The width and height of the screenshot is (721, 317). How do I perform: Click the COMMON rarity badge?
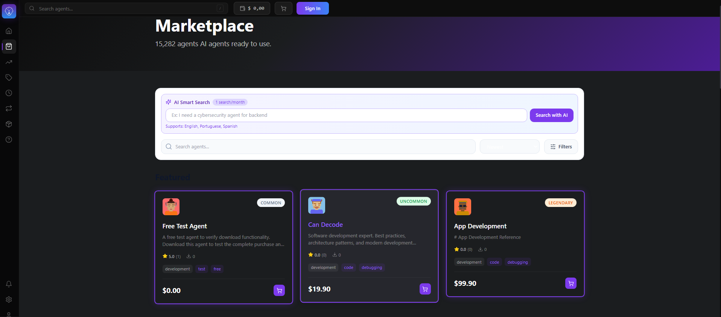click(x=271, y=203)
